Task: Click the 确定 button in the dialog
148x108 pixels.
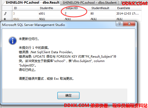Action: click(68, 96)
